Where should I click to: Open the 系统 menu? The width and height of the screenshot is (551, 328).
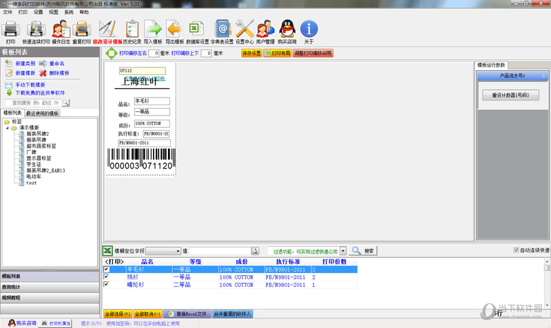69,12
